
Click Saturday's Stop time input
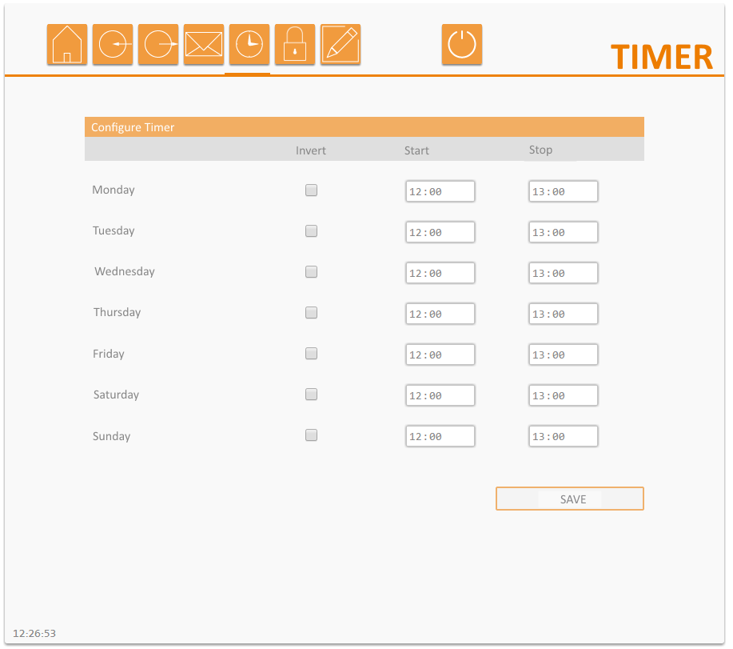pyautogui.click(x=563, y=395)
